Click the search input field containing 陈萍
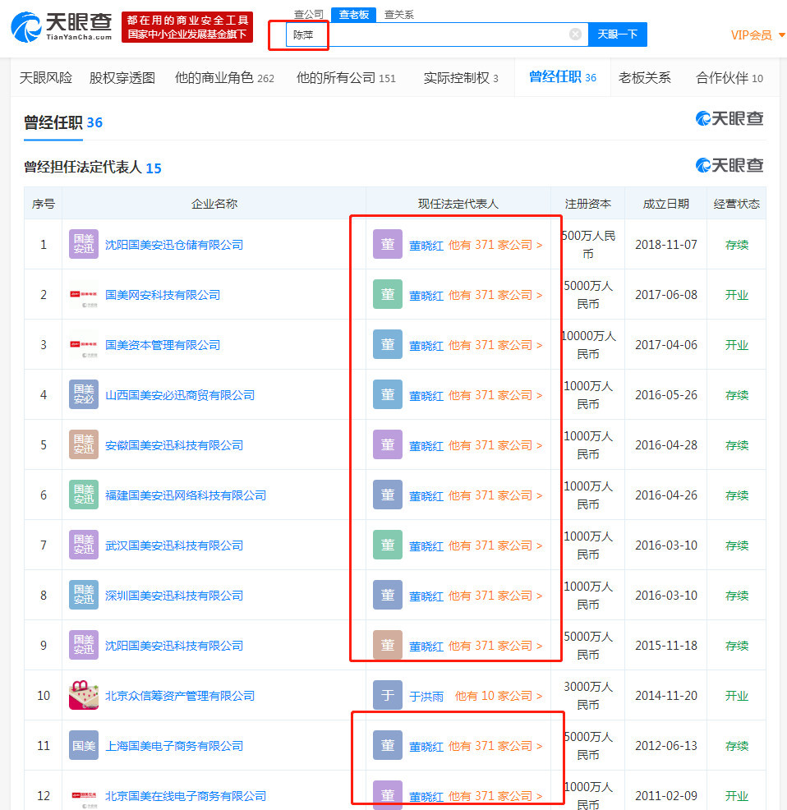This screenshot has width=787, height=810. point(437,35)
